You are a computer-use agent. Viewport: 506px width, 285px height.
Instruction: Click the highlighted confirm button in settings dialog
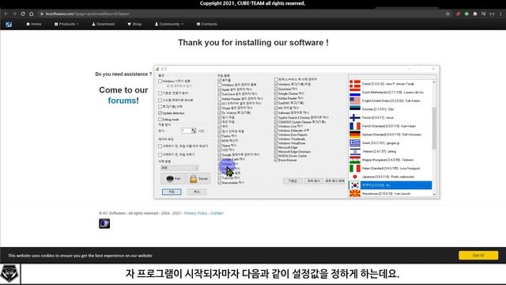pos(172,192)
